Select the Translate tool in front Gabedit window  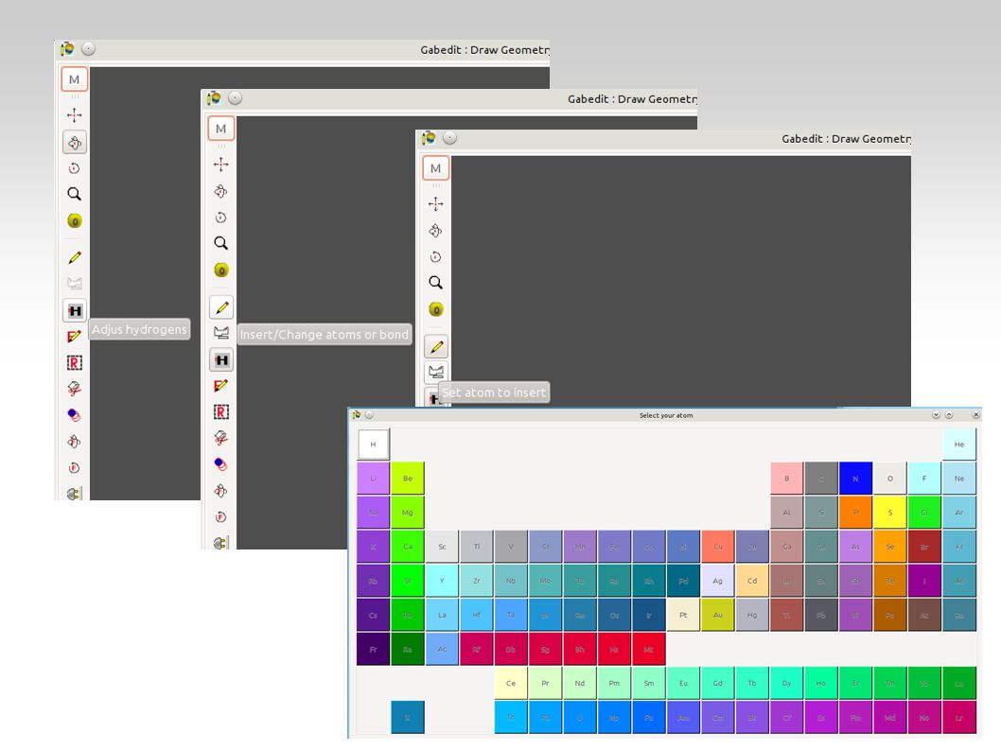click(x=435, y=204)
